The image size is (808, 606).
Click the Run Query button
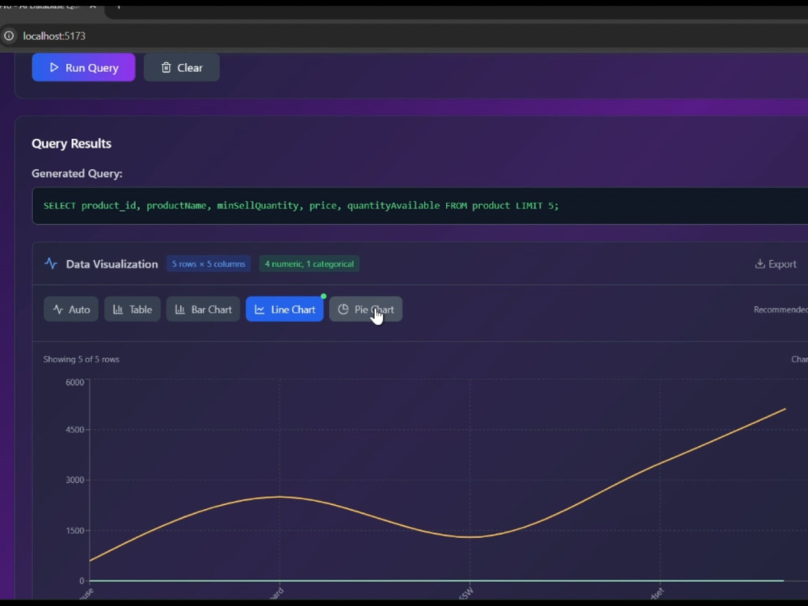click(83, 68)
